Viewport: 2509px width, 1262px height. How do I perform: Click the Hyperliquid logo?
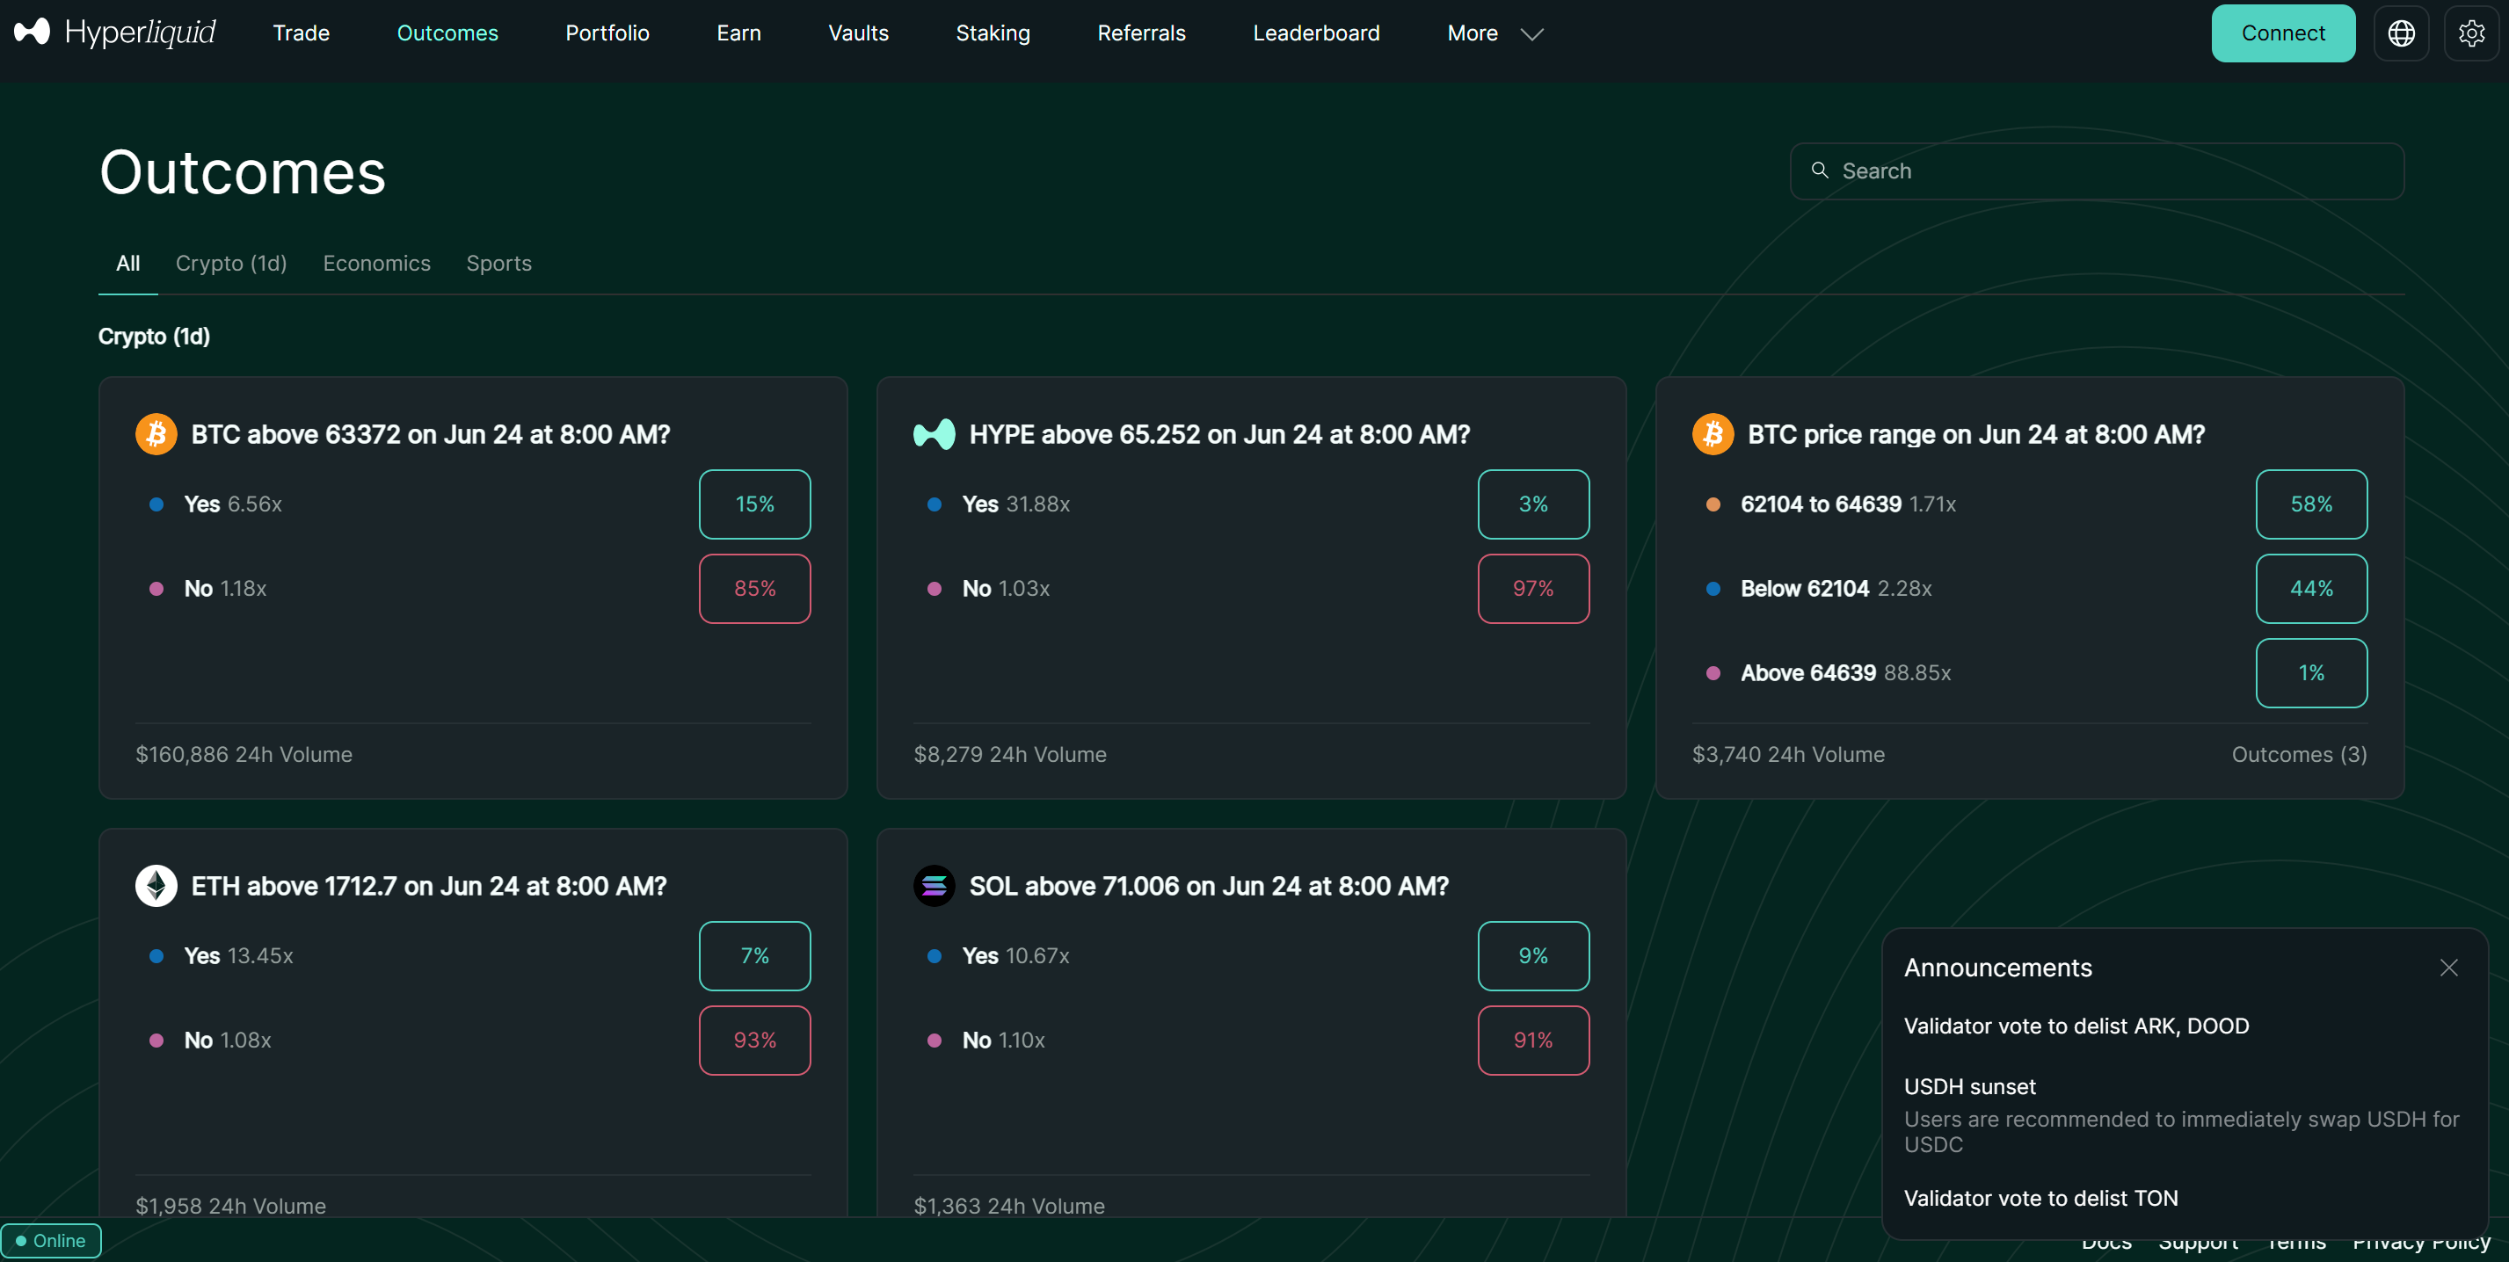[115, 33]
